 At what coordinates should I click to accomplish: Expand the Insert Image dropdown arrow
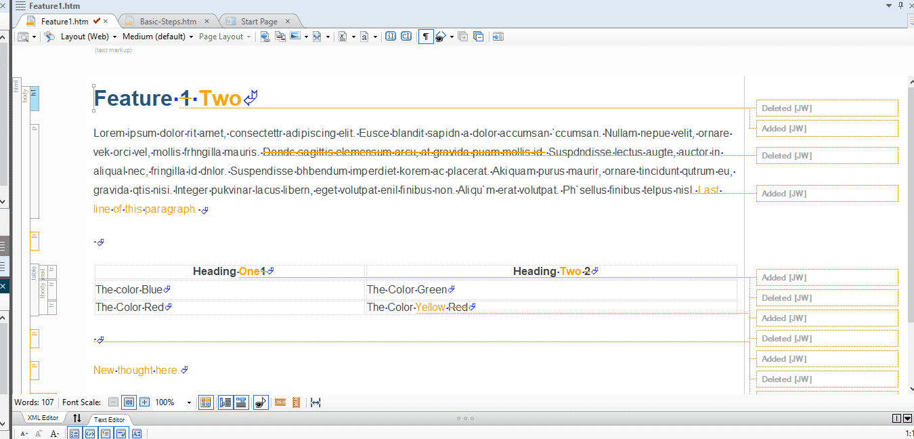coord(307,37)
